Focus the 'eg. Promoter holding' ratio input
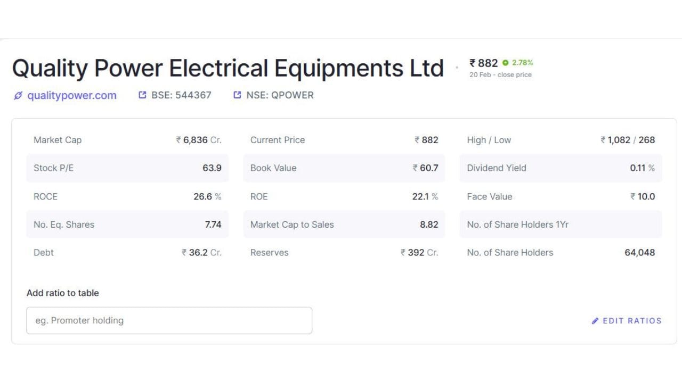Screen dimensions: 682x383 (169, 320)
